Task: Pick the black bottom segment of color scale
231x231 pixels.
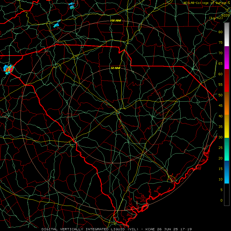Action: [x=227, y=195]
